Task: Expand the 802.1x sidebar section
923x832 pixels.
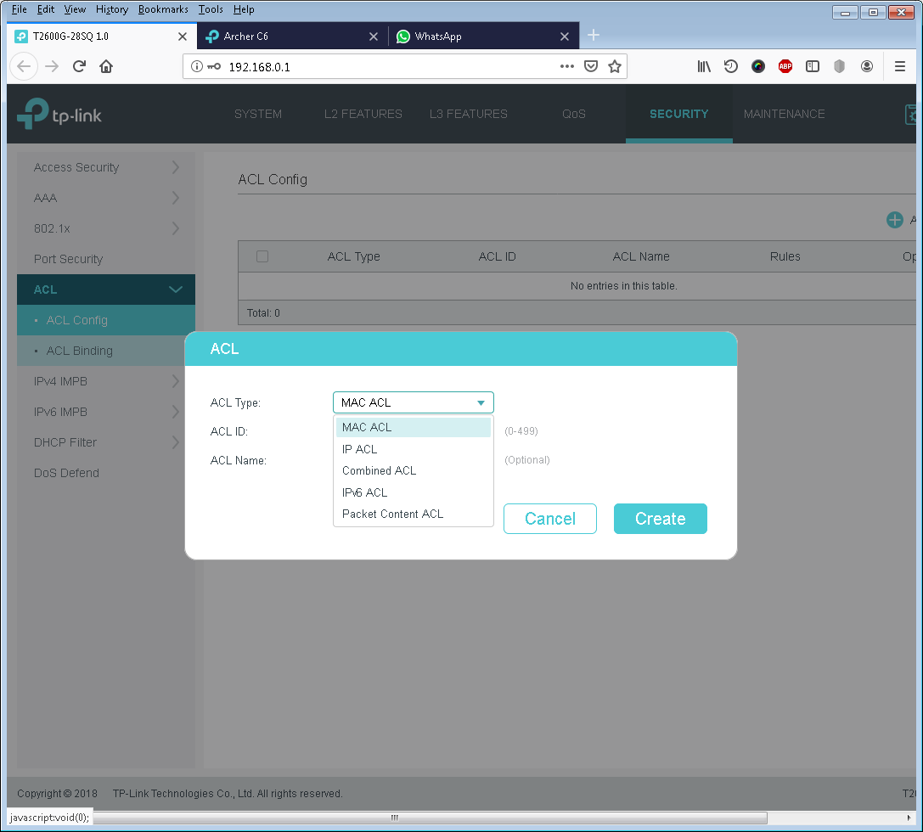Action: (106, 228)
